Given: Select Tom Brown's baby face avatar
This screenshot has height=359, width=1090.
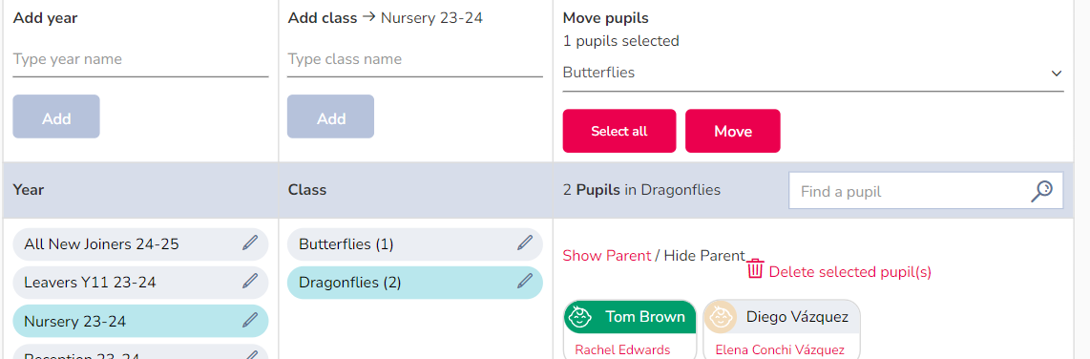Looking at the screenshot, I should point(579,317).
